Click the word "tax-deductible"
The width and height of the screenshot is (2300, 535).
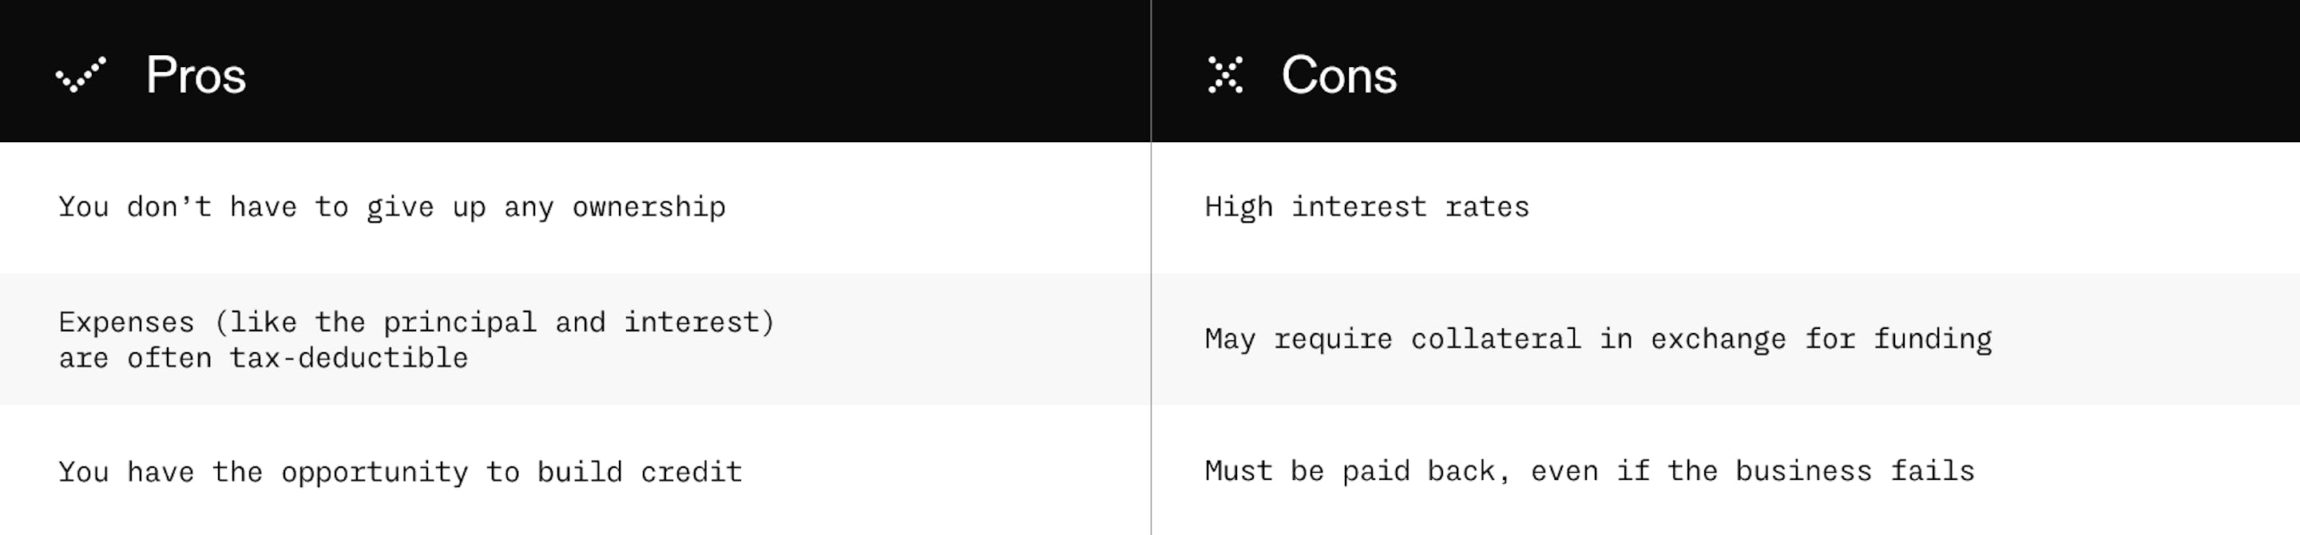[348, 359]
